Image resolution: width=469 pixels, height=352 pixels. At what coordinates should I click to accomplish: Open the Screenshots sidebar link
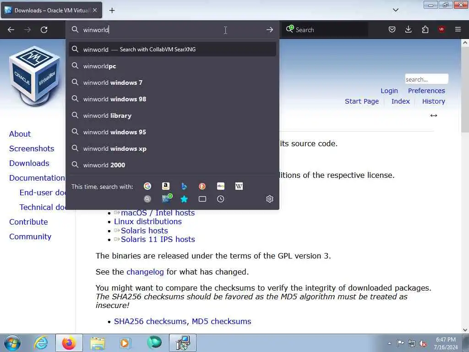click(x=32, y=148)
